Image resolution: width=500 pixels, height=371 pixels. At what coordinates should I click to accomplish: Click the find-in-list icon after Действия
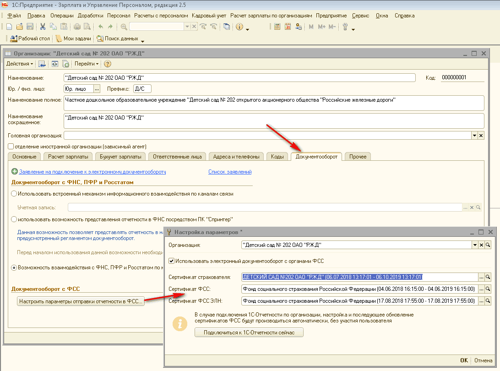(x=42, y=64)
